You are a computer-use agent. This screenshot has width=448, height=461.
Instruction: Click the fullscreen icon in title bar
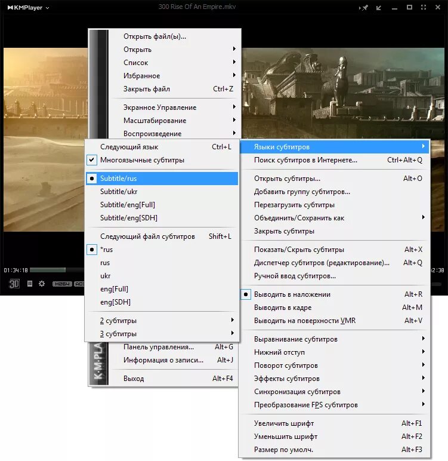(424, 7)
